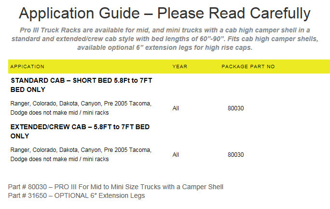Click the yellow table header bar

(x=169, y=66)
